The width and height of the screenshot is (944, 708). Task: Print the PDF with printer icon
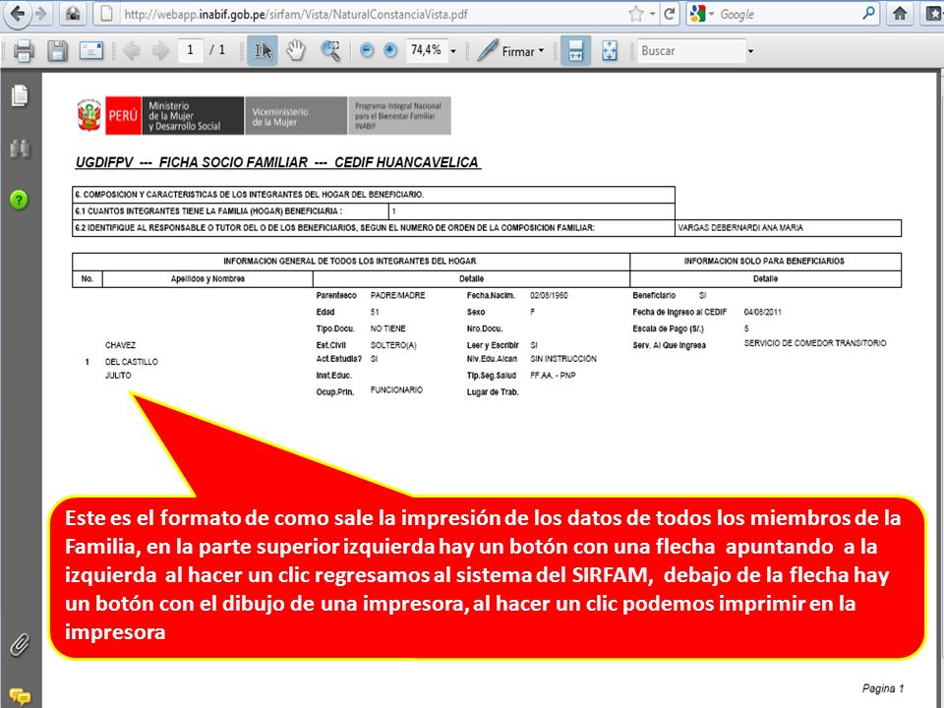point(23,51)
